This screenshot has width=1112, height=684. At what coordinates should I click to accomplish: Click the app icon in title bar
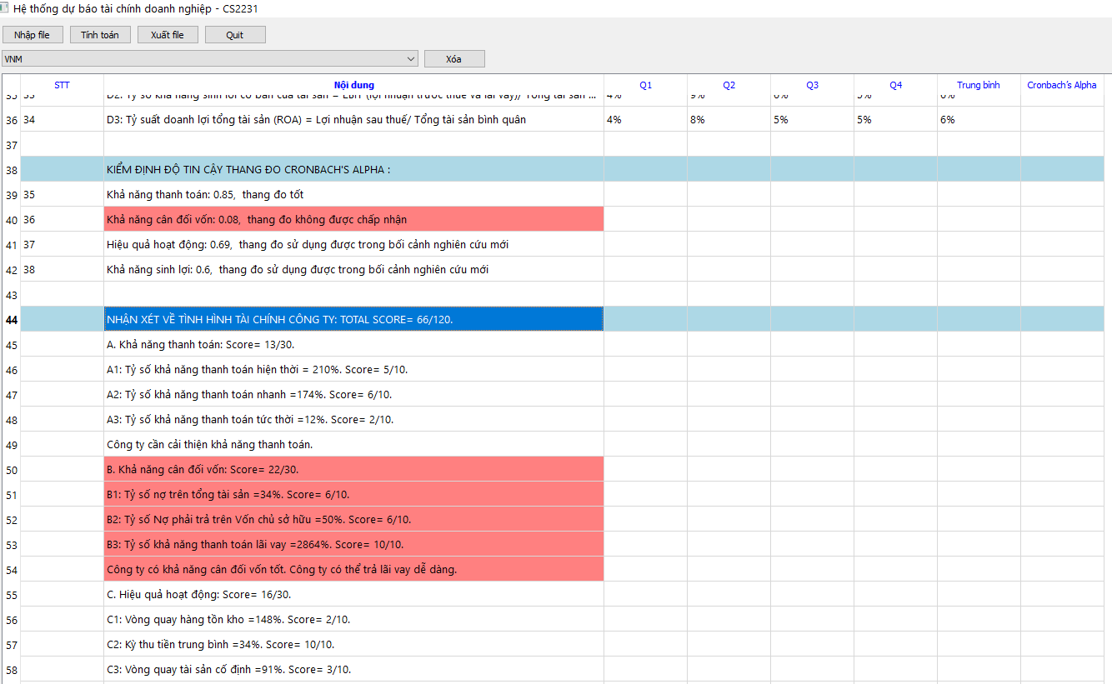(x=5, y=7)
